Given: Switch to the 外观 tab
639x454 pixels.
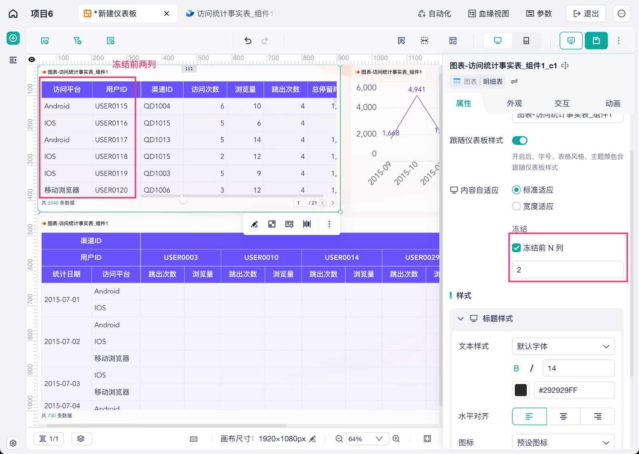Looking at the screenshot, I should point(514,104).
